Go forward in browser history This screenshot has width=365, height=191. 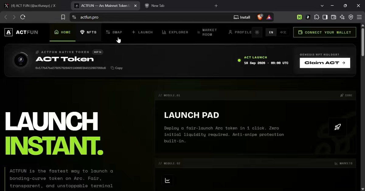point(14,17)
